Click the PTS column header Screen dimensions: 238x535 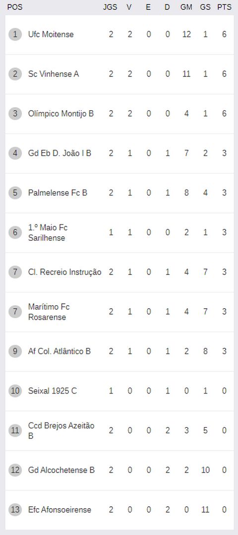point(224,7)
